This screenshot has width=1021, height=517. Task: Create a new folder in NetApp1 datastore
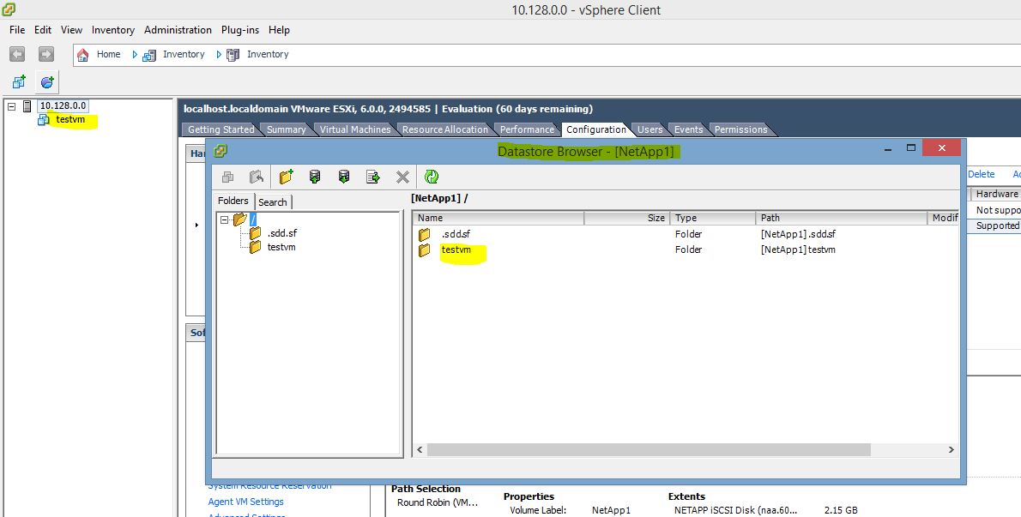[x=286, y=177]
